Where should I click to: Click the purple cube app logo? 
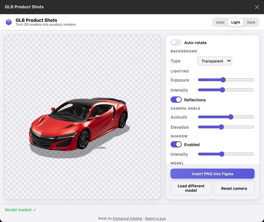coord(9,22)
